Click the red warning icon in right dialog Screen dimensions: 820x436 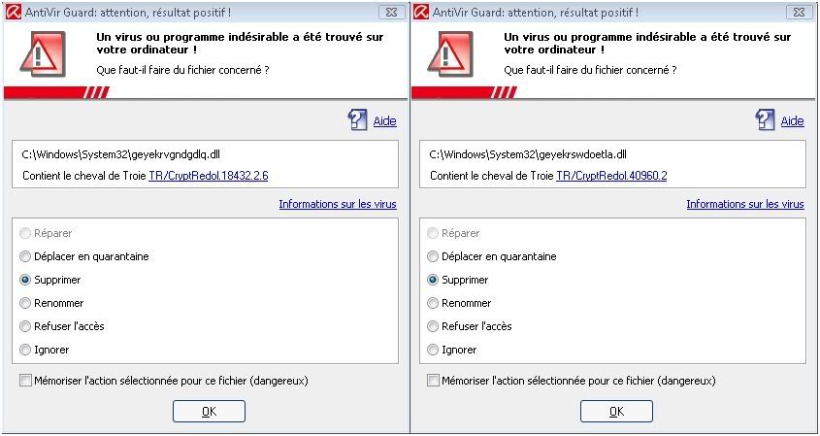(451, 54)
